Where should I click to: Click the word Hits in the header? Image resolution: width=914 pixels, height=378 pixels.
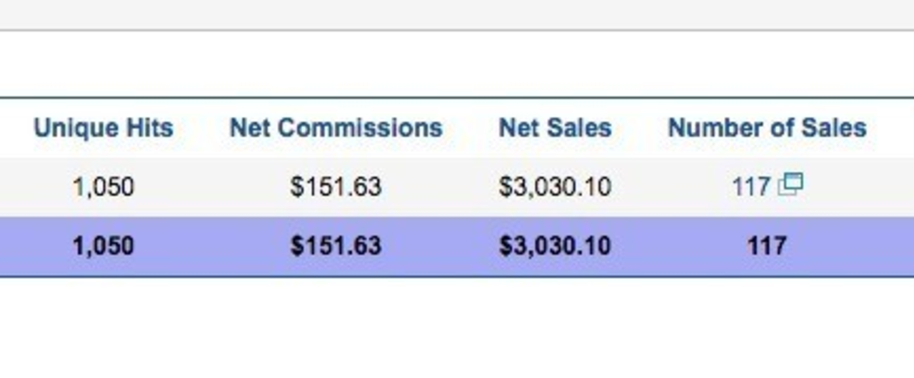pos(148,128)
